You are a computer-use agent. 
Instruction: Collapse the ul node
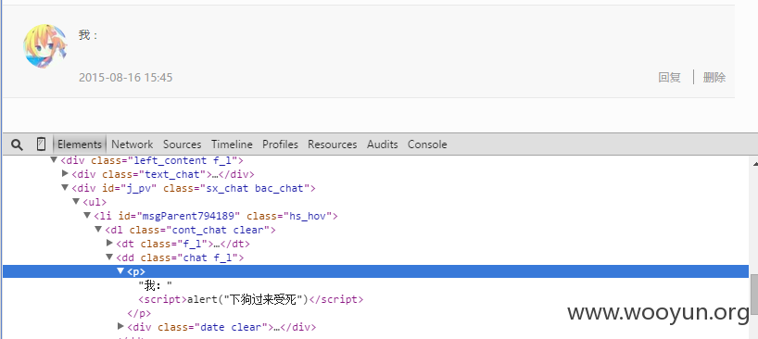click(76, 201)
